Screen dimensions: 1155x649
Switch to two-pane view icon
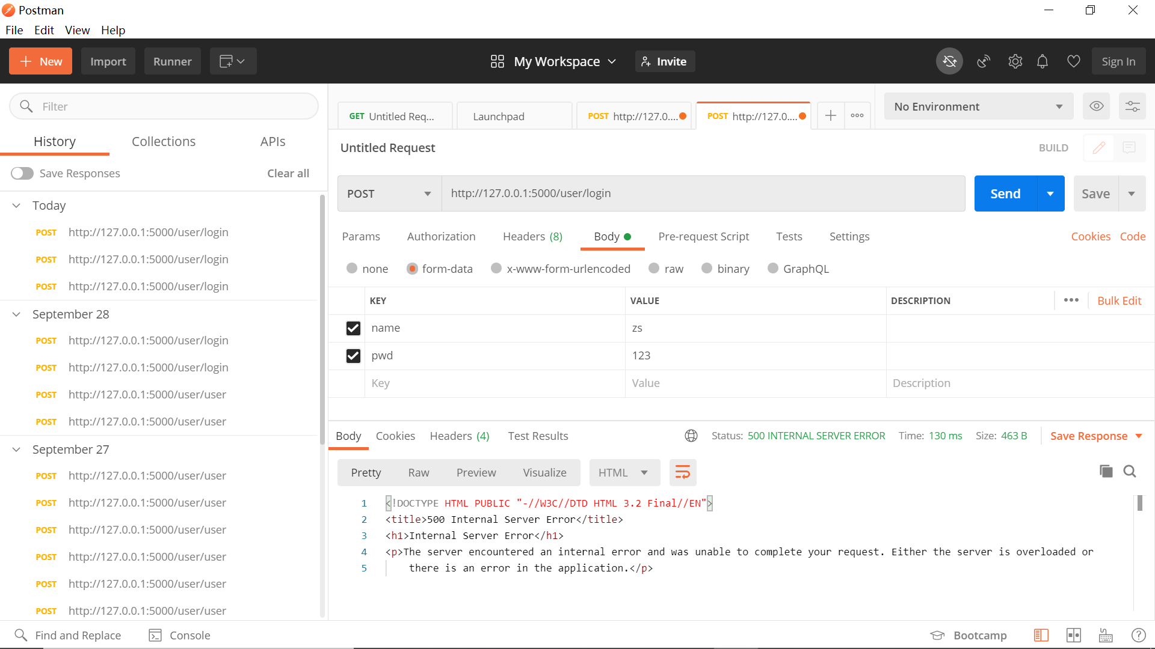(x=1074, y=635)
